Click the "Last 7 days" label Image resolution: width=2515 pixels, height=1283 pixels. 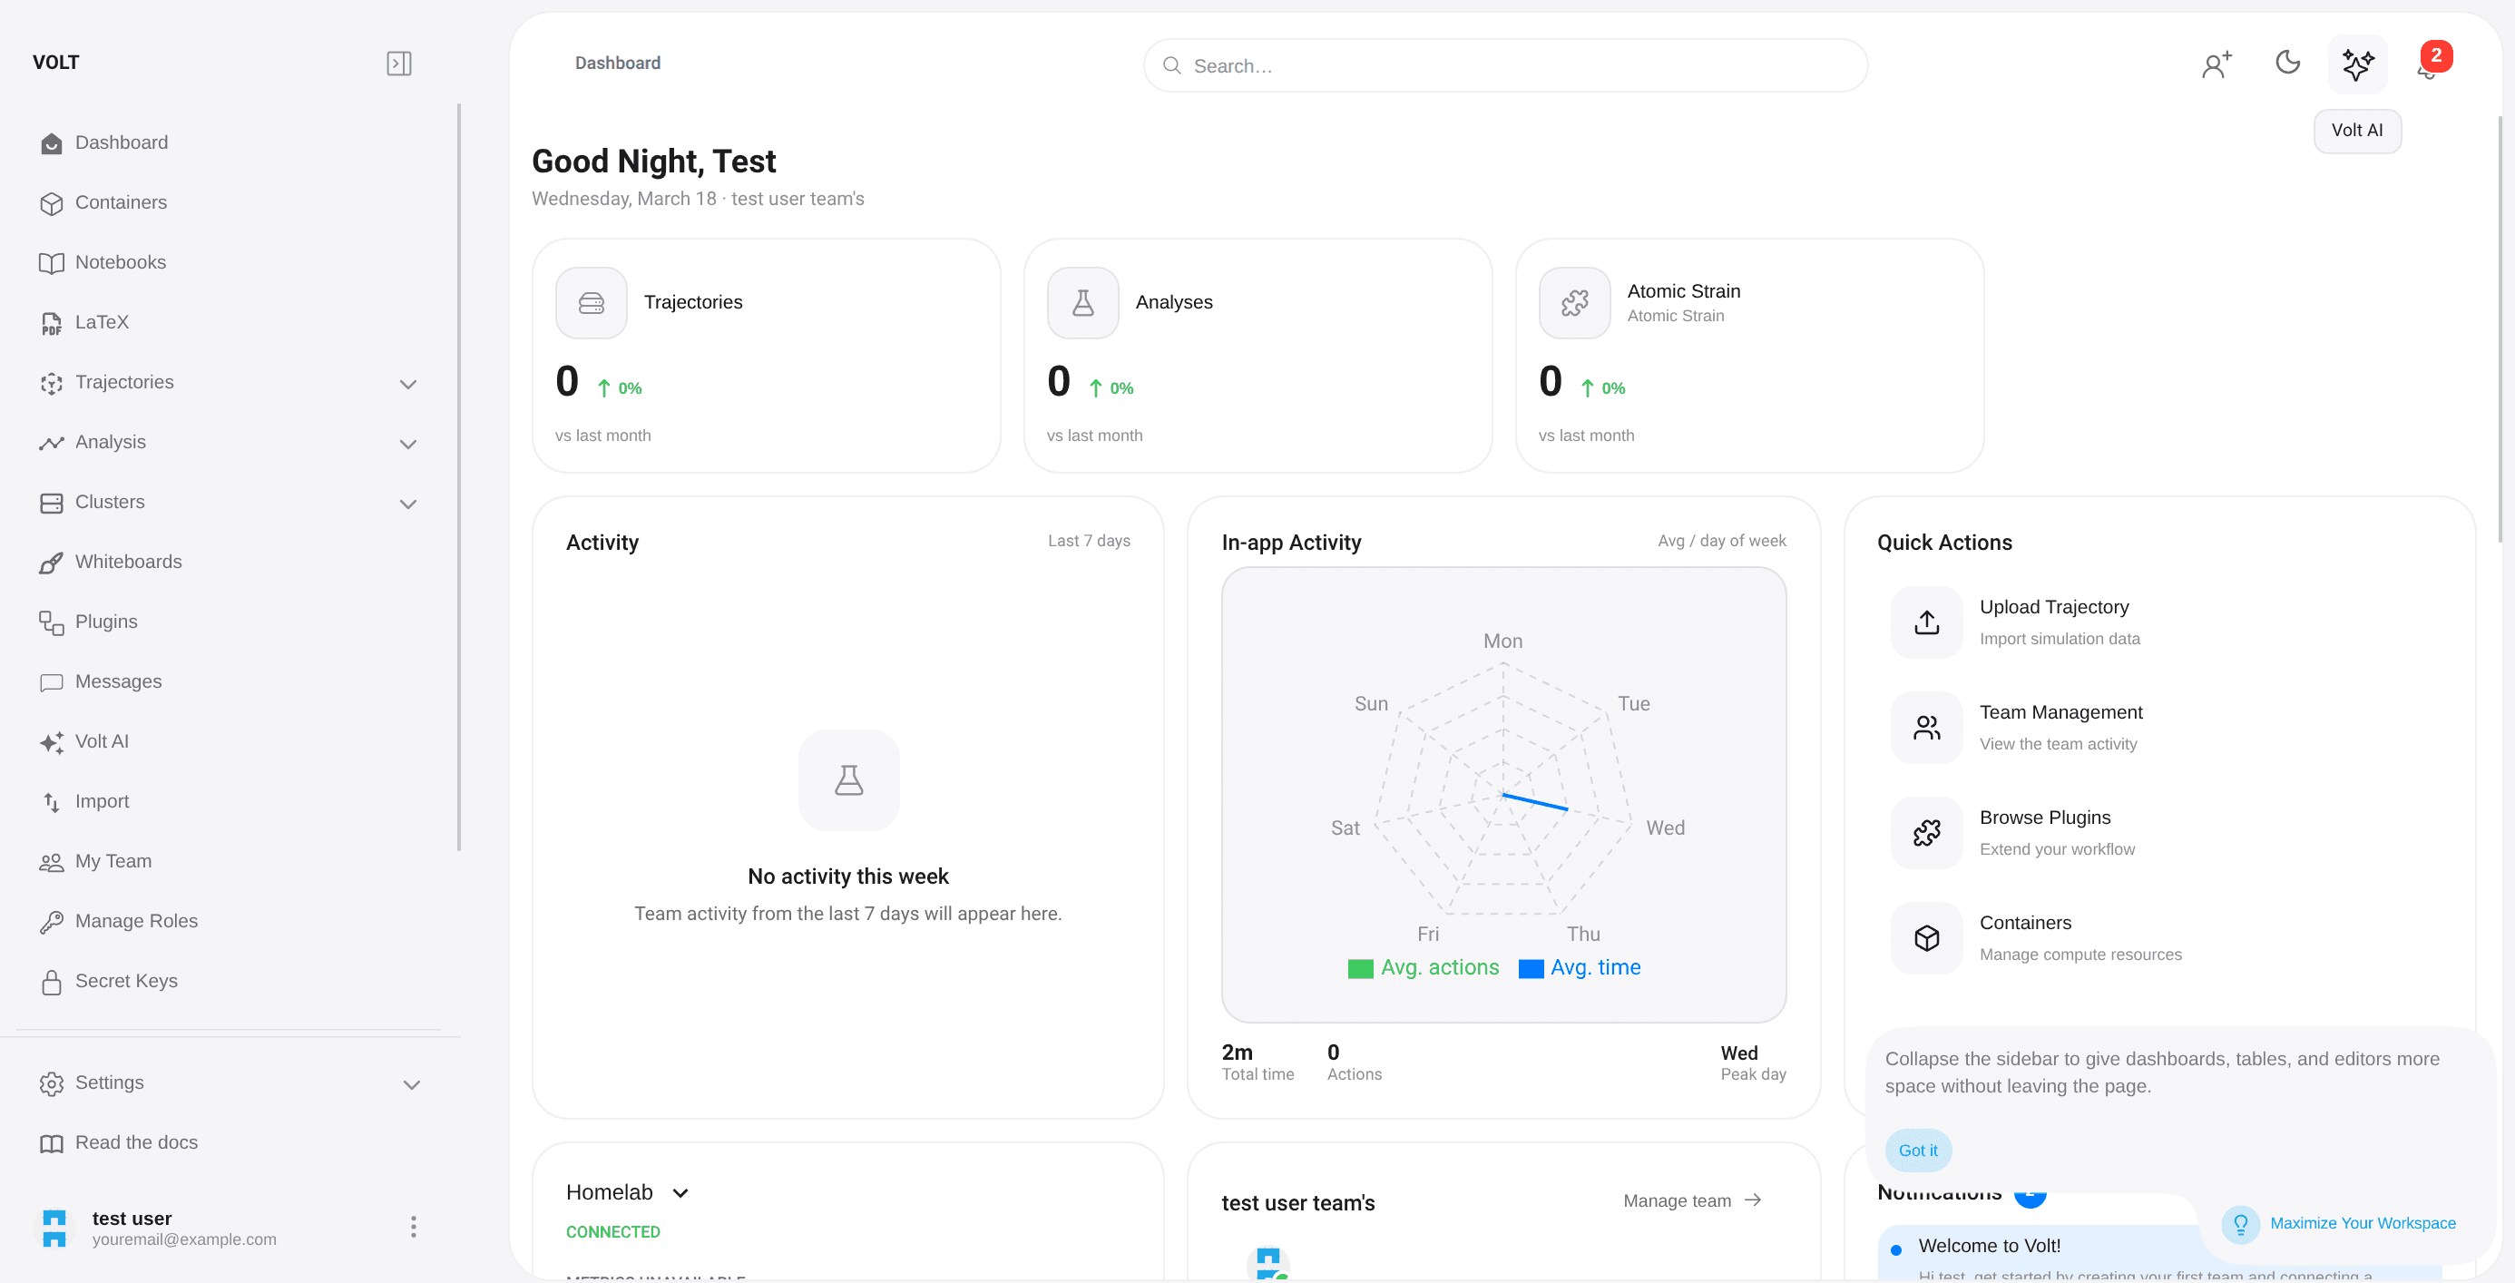click(x=1089, y=541)
